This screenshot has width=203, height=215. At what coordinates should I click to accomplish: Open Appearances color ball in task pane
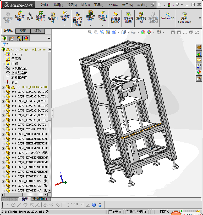[199, 72]
